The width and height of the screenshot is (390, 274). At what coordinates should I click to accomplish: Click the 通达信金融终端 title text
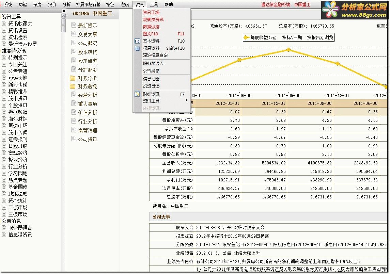click(276, 4)
